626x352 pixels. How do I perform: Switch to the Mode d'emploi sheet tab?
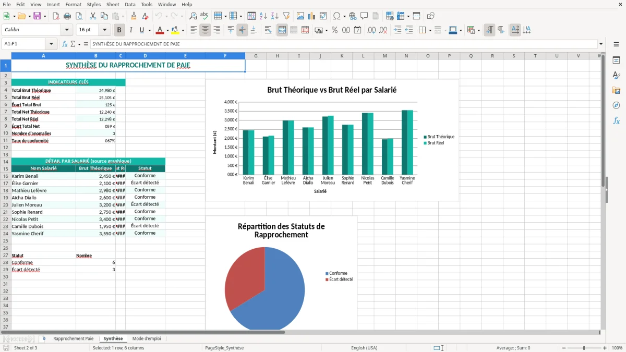click(147, 338)
